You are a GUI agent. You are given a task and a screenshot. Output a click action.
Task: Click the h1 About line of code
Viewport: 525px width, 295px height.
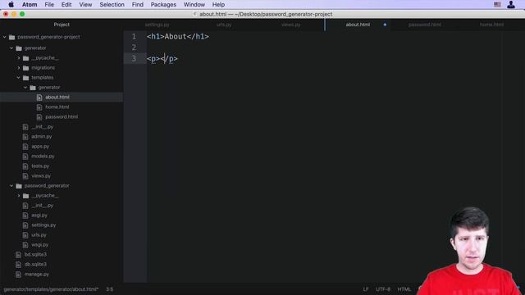[178, 36]
